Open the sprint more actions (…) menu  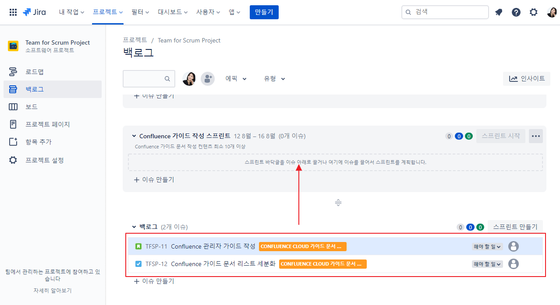[x=536, y=136]
